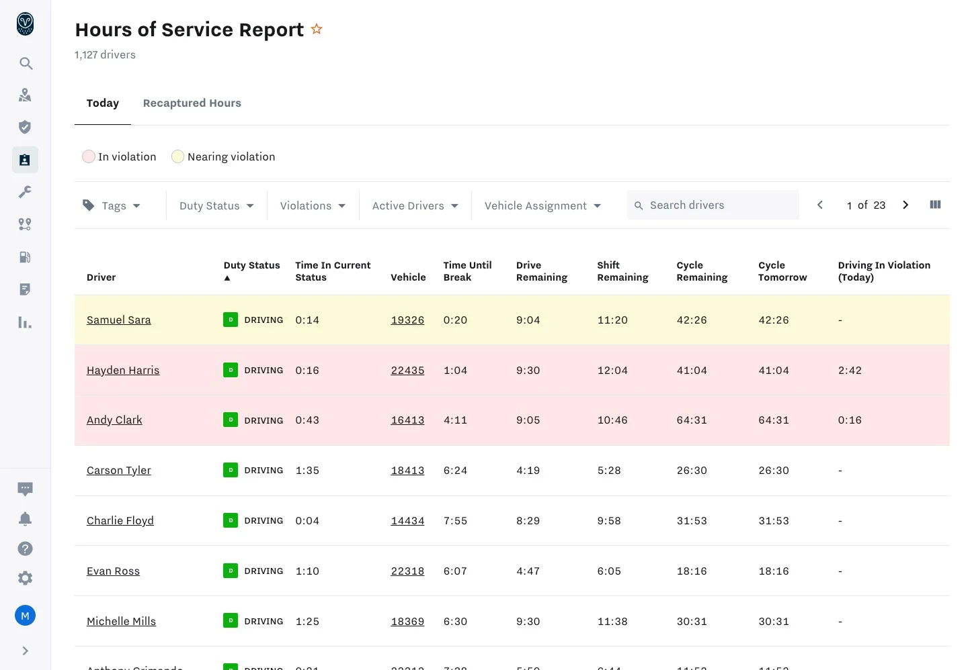Open the bar chart reports icon
Image resolution: width=970 pixels, height=670 pixels.
[25, 323]
